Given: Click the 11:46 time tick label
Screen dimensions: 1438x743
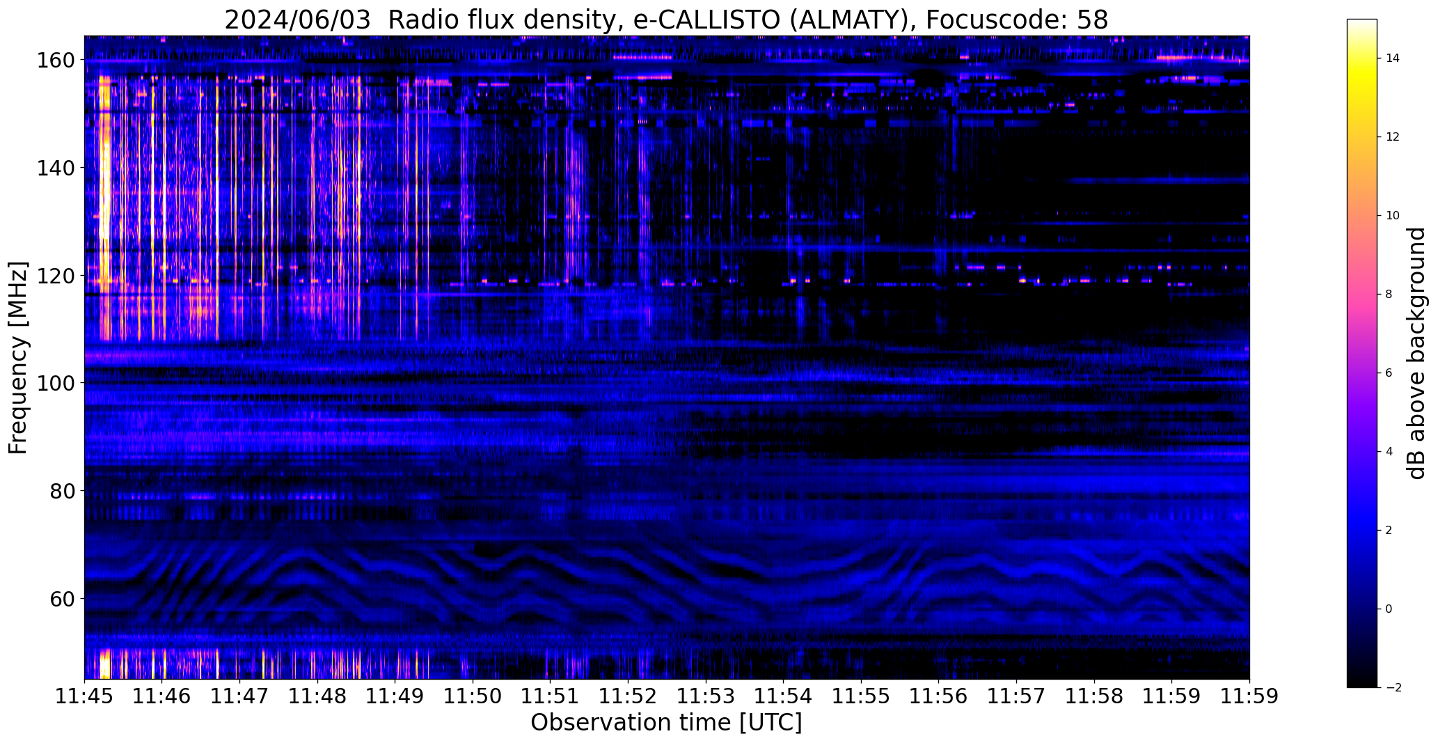Looking at the screenshot, I should tap(162, 696).
